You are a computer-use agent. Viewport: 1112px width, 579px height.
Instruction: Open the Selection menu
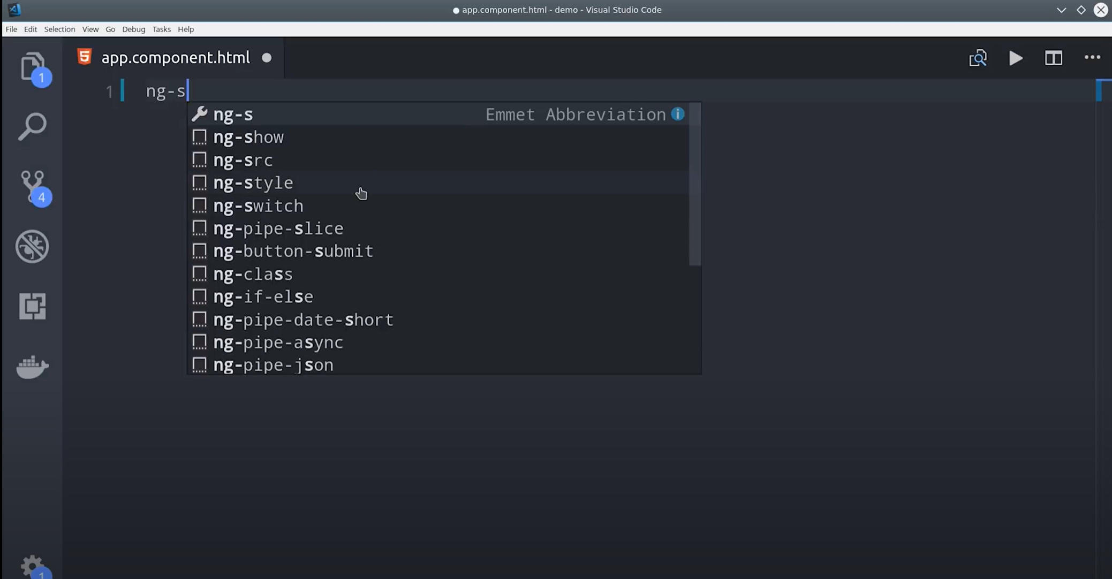coord(59,29)
